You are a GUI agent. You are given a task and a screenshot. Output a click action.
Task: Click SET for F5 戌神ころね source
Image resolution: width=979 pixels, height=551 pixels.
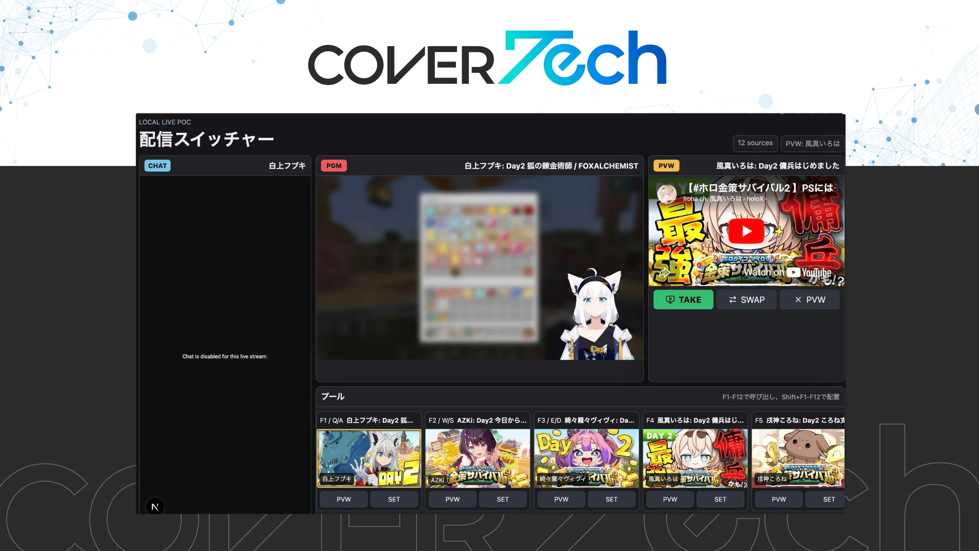825,499
